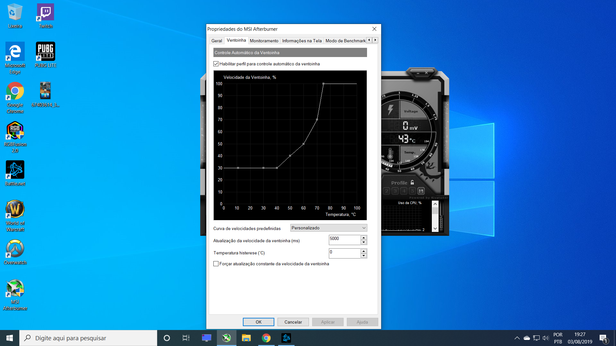616x346 pixels.
Task: Select profile slot 4 in Afterburner
Action: coord(404,191)
